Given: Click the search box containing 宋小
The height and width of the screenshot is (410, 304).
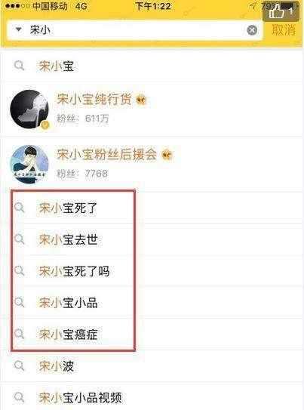Looking at the screenshot, I should (135, 30).
